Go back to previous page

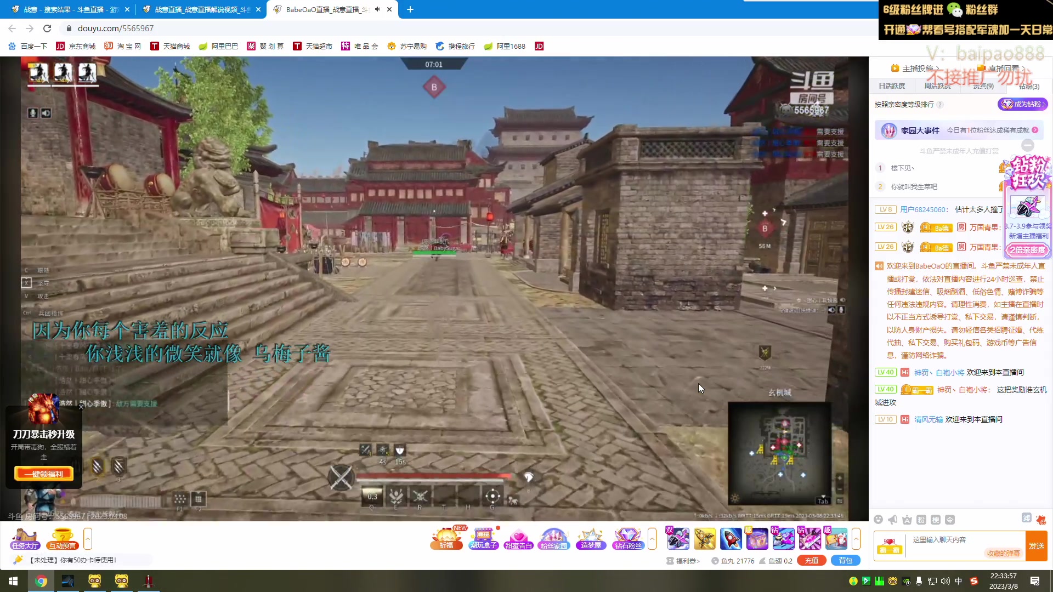[12, 29]
